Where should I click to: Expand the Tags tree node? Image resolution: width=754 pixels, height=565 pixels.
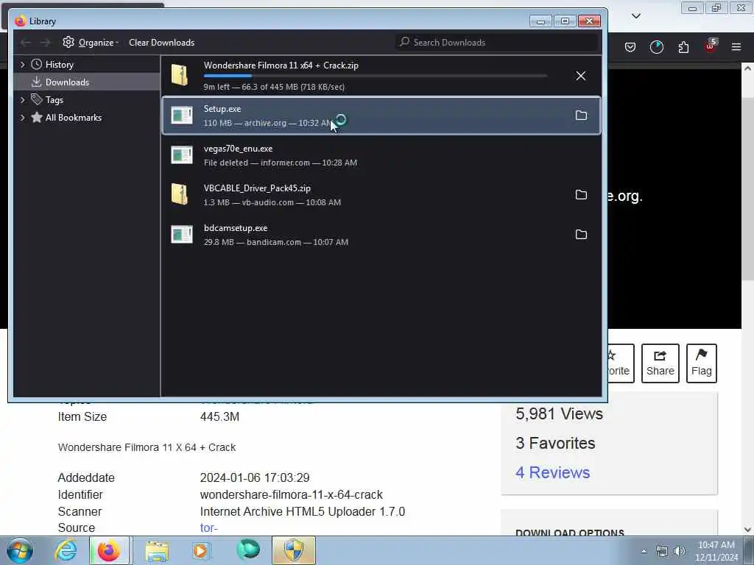[22, 100]
